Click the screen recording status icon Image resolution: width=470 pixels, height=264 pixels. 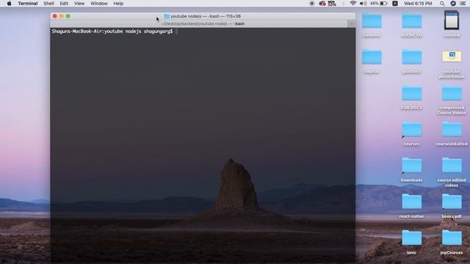point(311,4)
